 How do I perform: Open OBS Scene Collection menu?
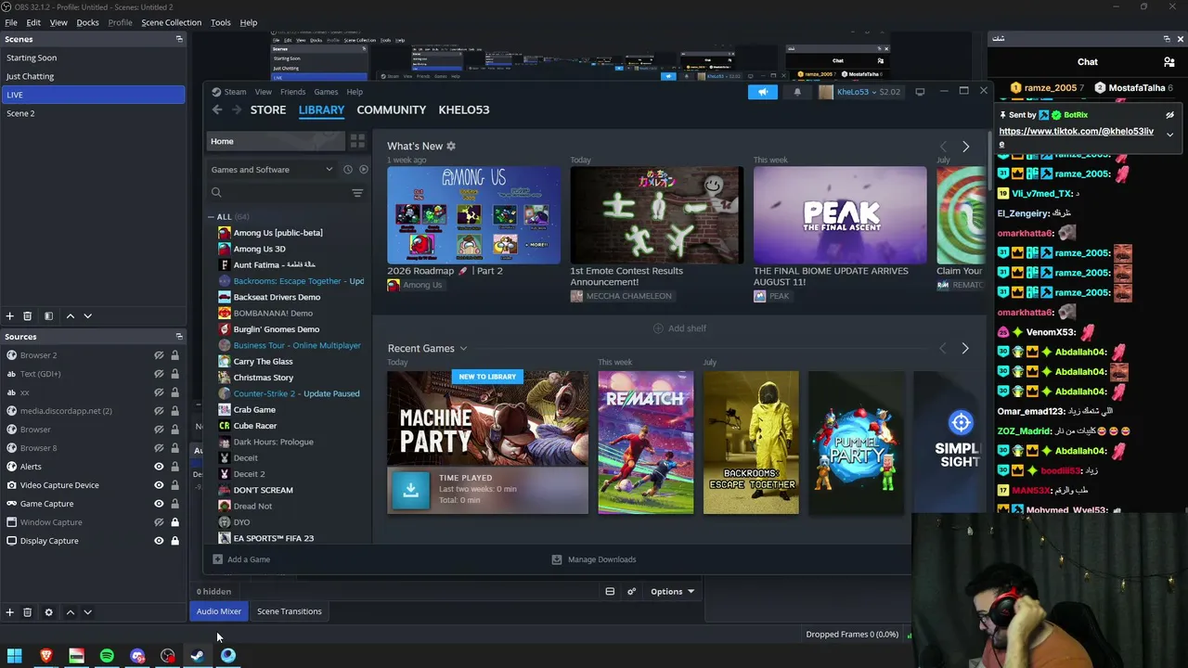171,22
